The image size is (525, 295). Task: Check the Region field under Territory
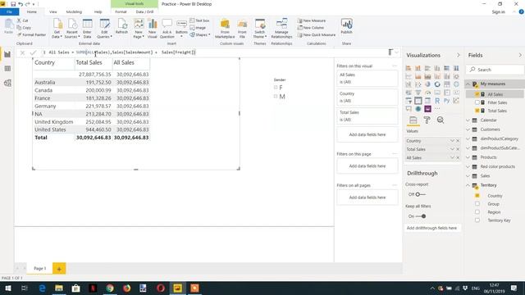point(477,212)
